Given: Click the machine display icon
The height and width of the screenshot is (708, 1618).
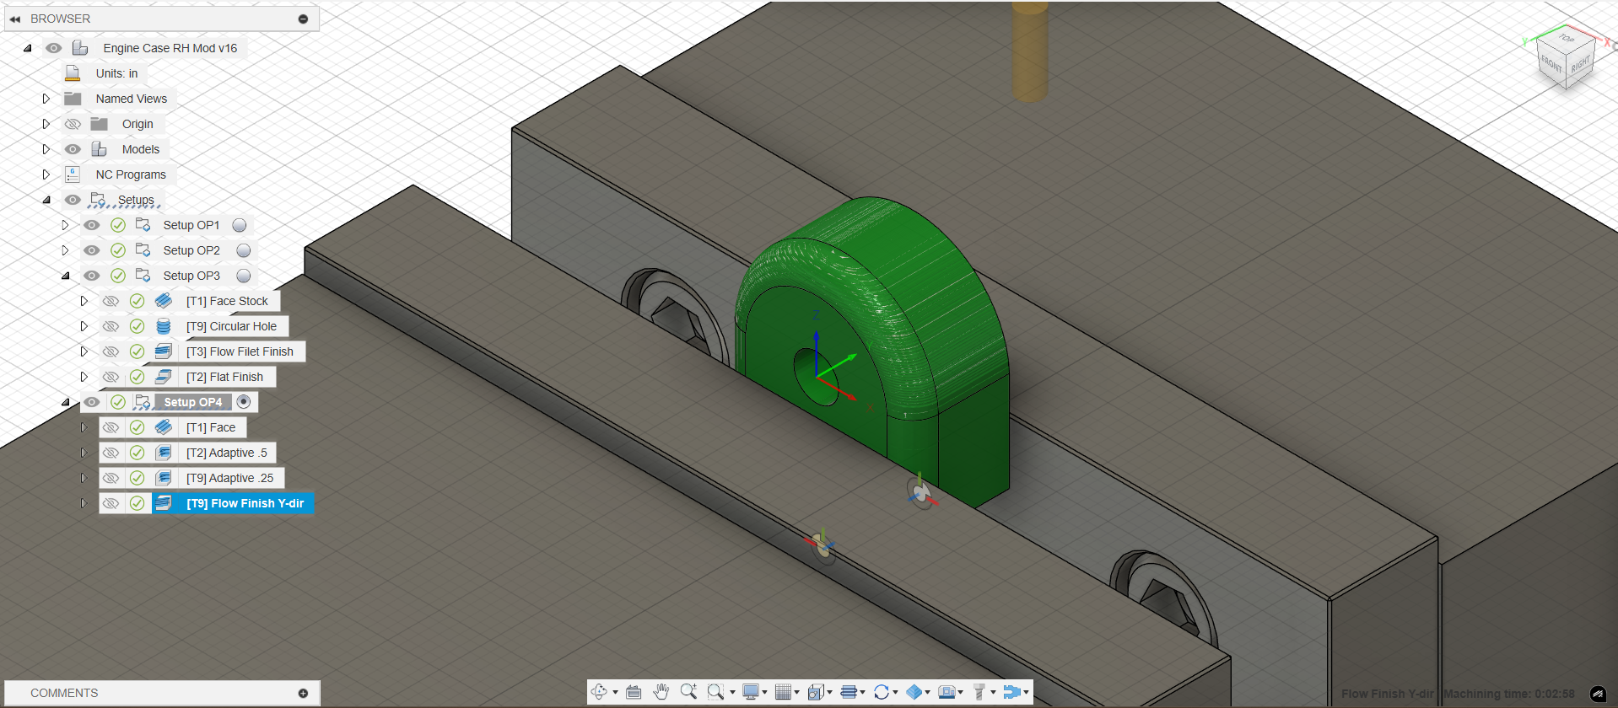Looking at the screenshot, I should click(x=947, y=692).
